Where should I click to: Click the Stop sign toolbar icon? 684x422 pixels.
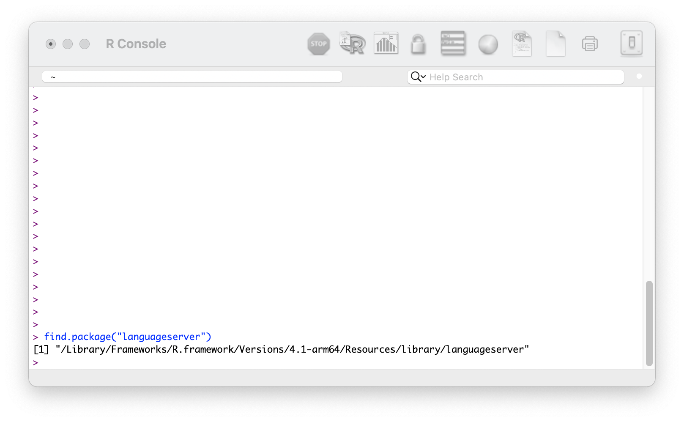click(x=318, y=44)
